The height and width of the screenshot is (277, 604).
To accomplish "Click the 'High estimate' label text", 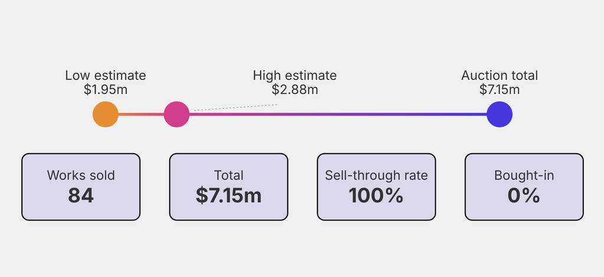I will click(295, 75).
